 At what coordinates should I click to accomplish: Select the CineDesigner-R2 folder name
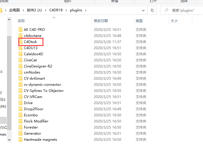pyautogui.click(x=38, y=66)
